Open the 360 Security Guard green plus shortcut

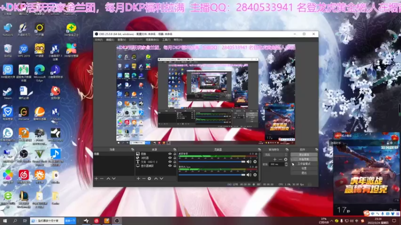pyautogui.click(x=71, y=29)
